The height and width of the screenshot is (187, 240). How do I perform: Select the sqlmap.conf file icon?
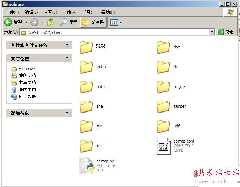tap(164, 146)
